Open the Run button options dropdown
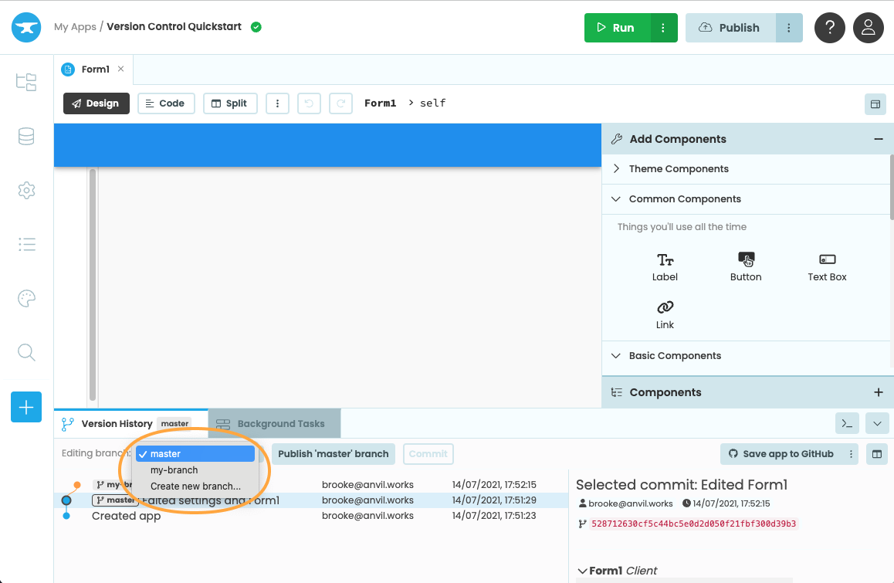This screenshot has height=583, width=894. point(663,28)
